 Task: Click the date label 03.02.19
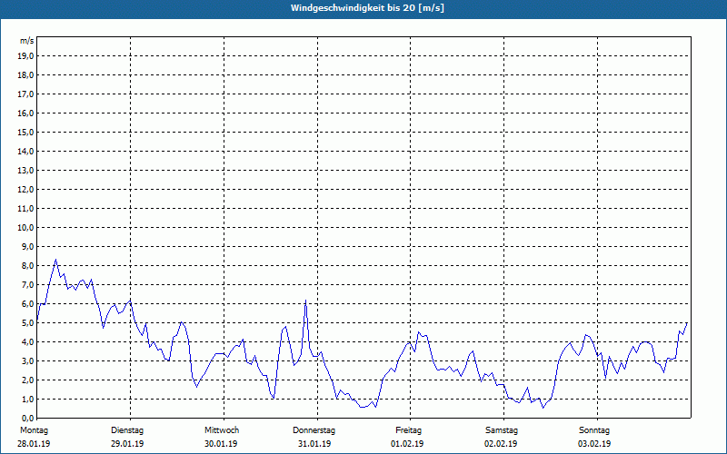[594, 444]
